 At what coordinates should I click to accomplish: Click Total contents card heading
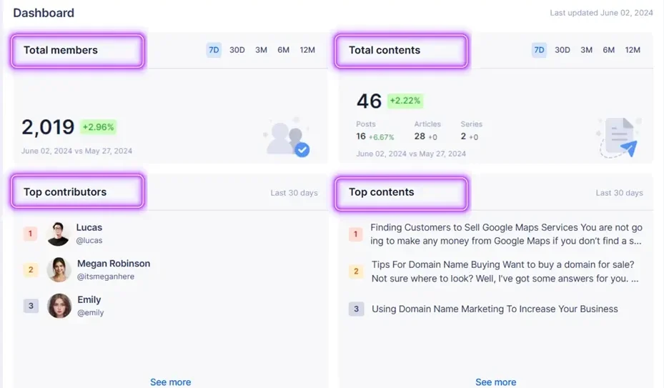(385, 51)
